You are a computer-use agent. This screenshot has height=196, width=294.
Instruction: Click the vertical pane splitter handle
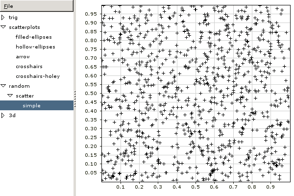pos(74,93)
